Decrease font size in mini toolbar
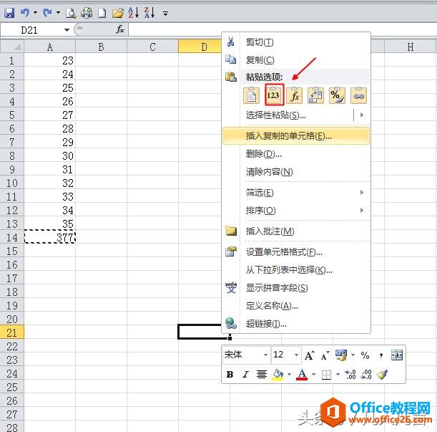The image size is (437, 432). 325,355
